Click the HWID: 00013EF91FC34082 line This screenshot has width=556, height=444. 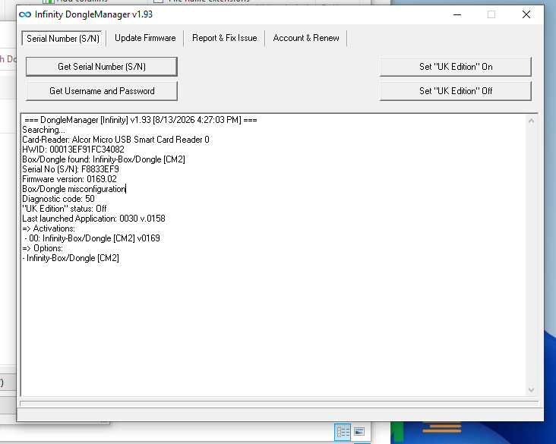coord(74,150)
